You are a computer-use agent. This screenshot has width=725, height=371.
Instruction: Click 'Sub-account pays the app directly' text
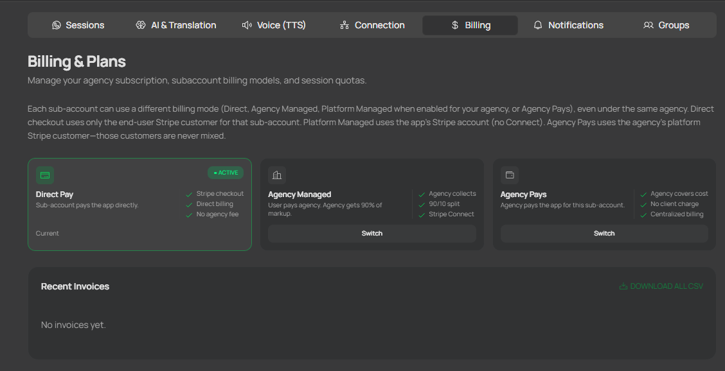87,205
